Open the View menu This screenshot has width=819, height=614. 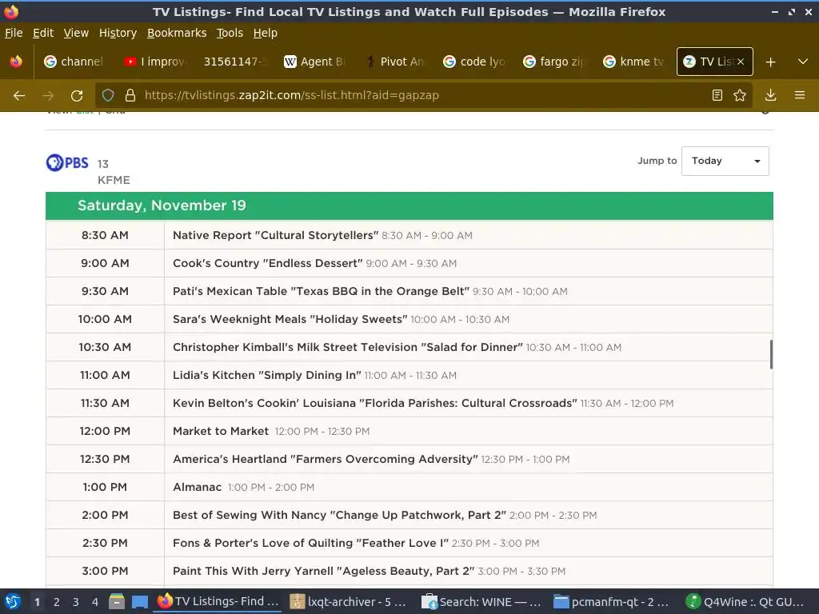click(x=76, y=33)
